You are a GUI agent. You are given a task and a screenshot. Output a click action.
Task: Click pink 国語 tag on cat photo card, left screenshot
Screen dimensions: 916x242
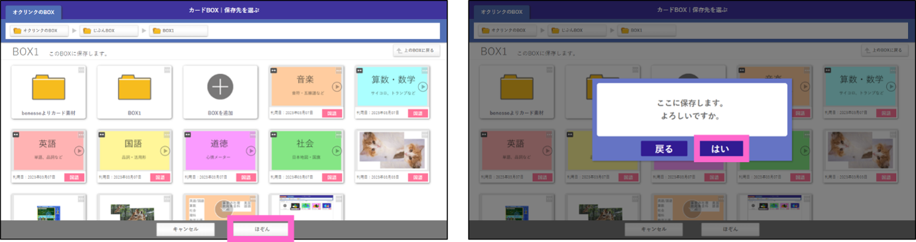point(418,177)
